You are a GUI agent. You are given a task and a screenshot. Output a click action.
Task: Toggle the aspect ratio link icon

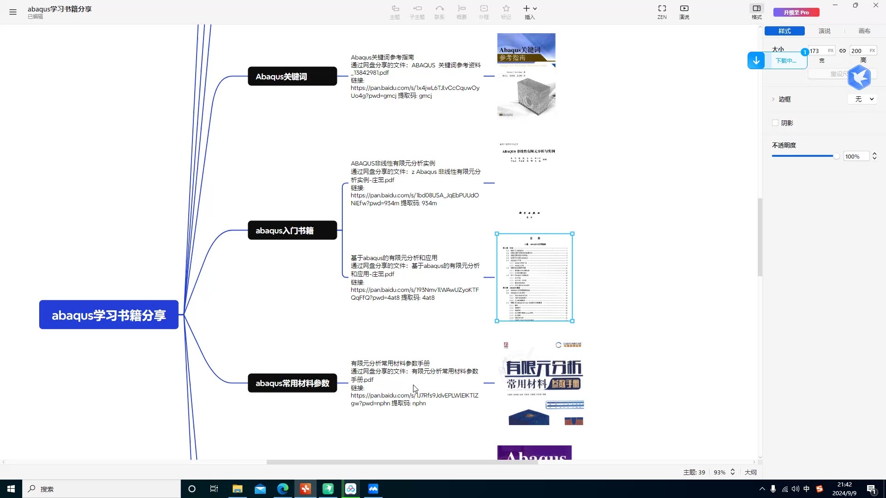tap(843, 51)
